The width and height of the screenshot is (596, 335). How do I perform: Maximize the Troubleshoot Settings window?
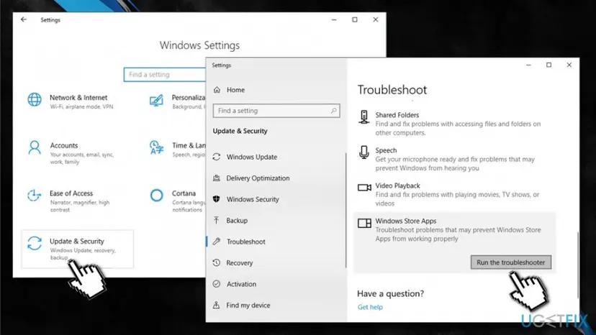click(548, 65)
